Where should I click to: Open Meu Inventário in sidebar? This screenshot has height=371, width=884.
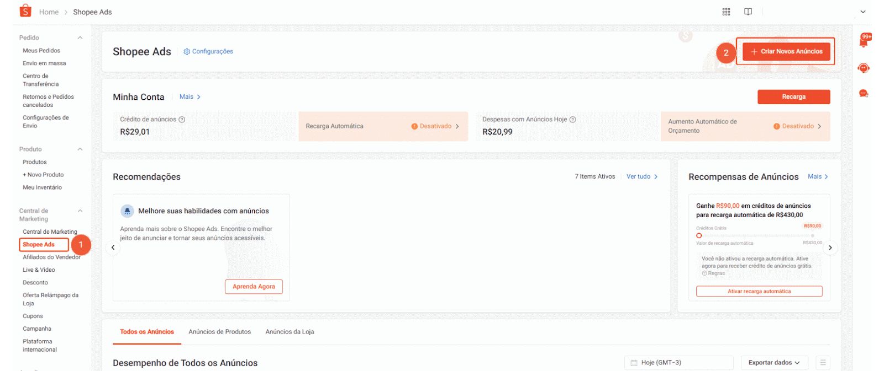click(x=42, y=187)
